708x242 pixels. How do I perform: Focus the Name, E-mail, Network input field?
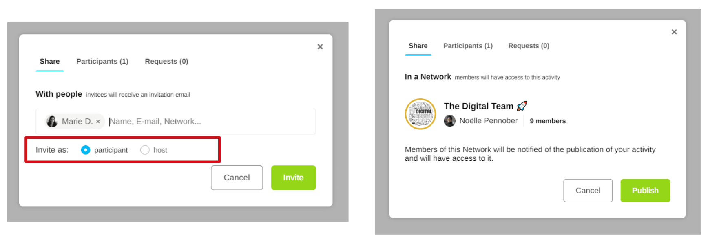(x=208, y=122)
